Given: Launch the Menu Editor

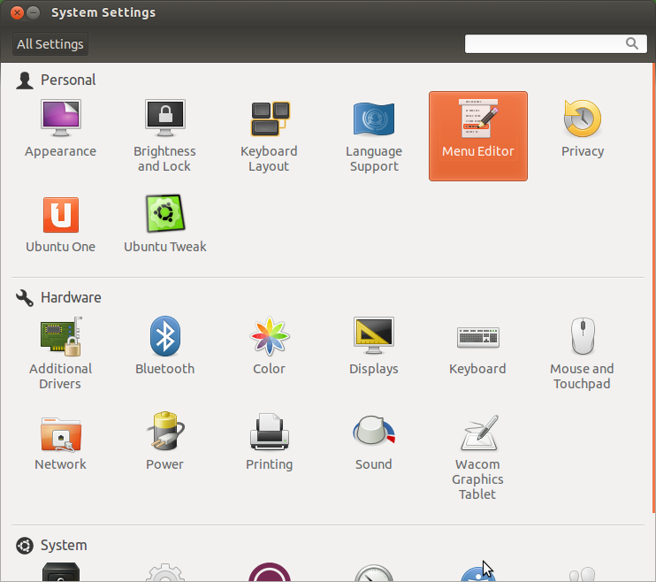Looking at the screenshot, I should tap(478, 136).
